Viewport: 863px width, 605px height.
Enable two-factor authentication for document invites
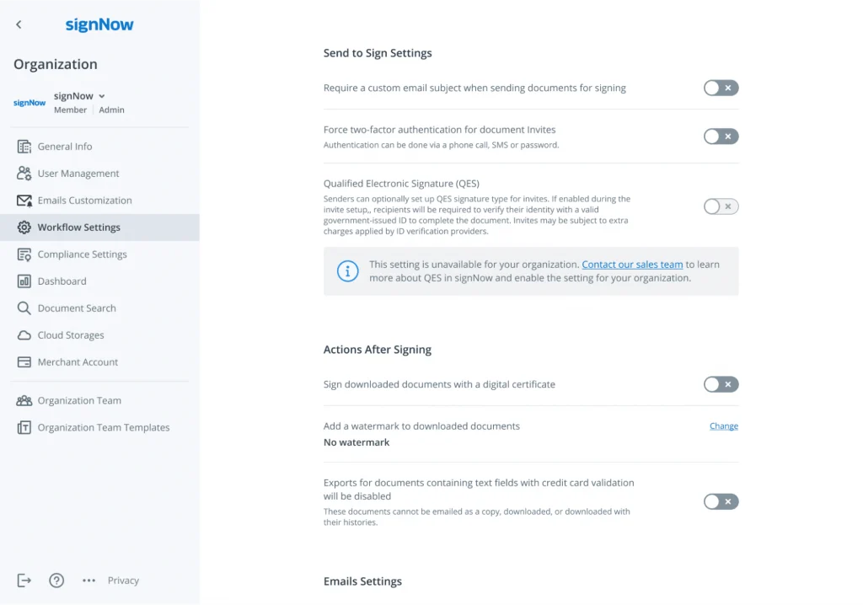(721, 137)
